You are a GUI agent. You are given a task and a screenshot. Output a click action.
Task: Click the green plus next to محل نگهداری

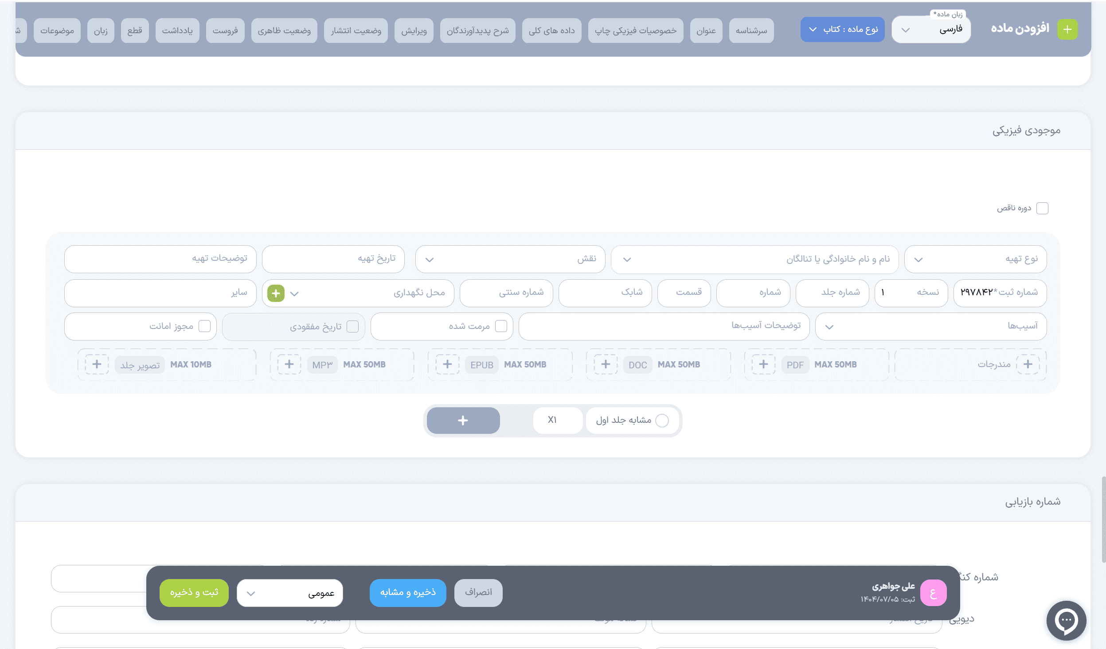tap(276, 293)
